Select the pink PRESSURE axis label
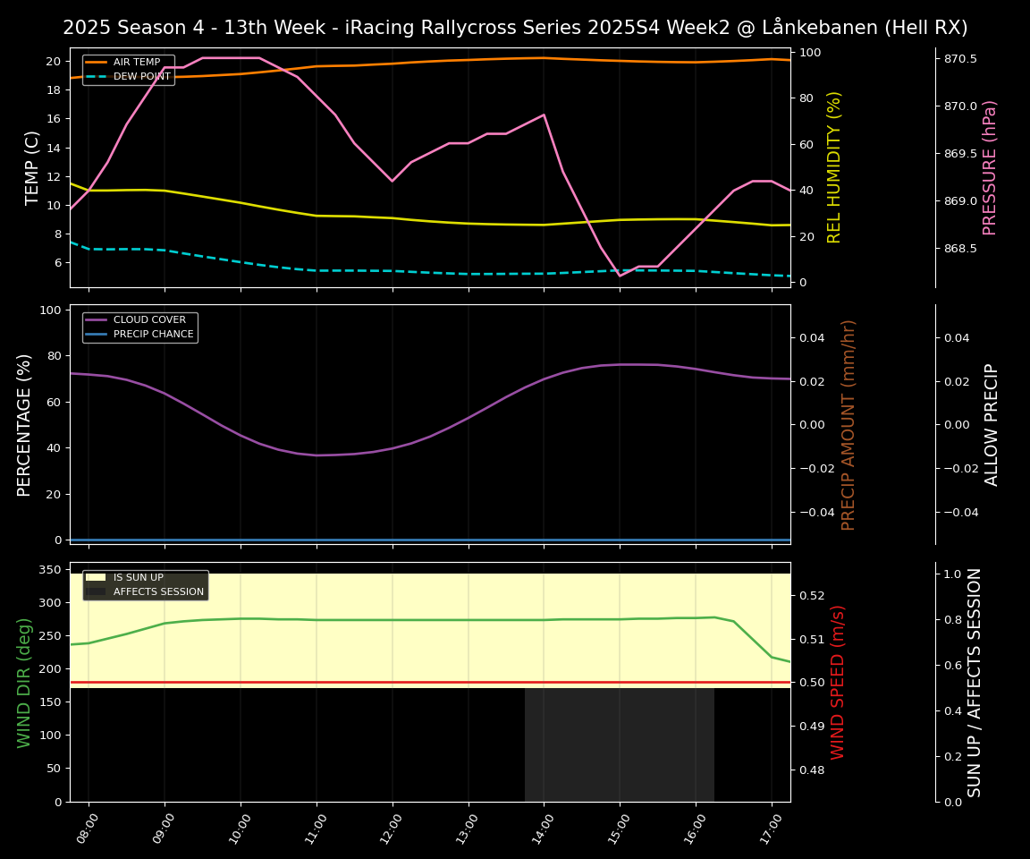The height and width of the screenshot is (859, 1030). pyautogui.click(x=989, y=166)
